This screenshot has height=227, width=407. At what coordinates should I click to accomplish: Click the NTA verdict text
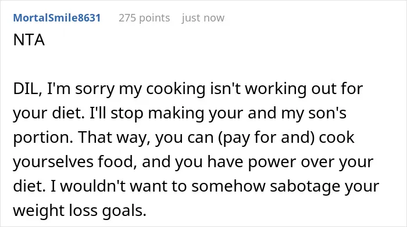(x=29, y=40)
